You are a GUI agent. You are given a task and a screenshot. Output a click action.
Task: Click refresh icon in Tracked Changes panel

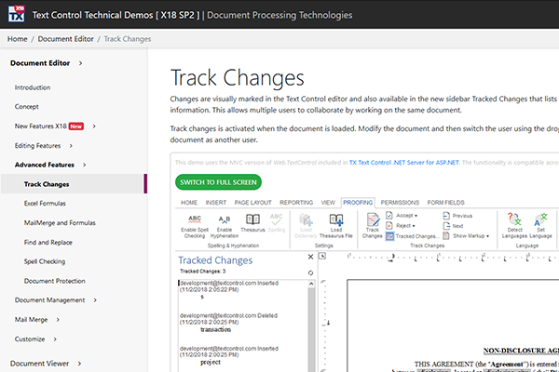310,272
